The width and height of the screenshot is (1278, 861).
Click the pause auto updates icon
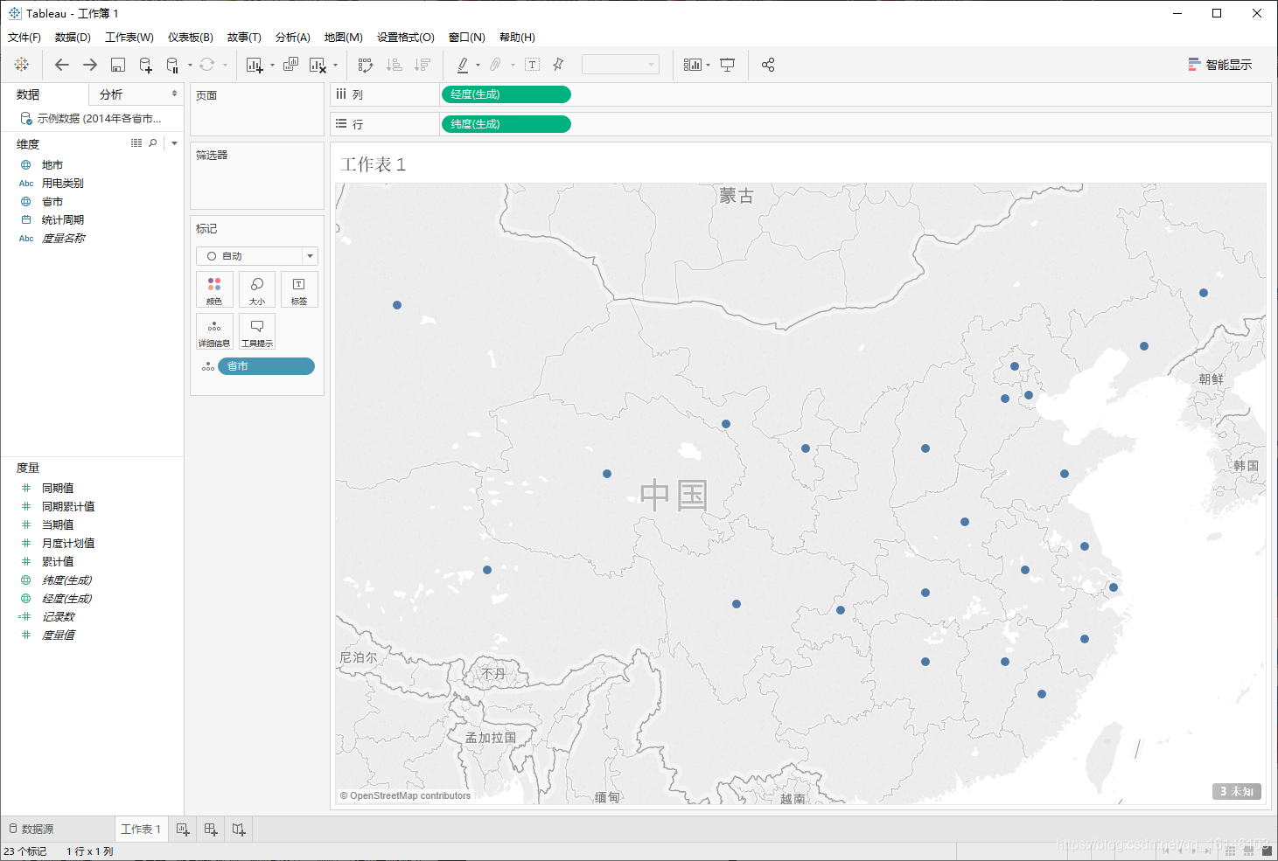point(172,65)
